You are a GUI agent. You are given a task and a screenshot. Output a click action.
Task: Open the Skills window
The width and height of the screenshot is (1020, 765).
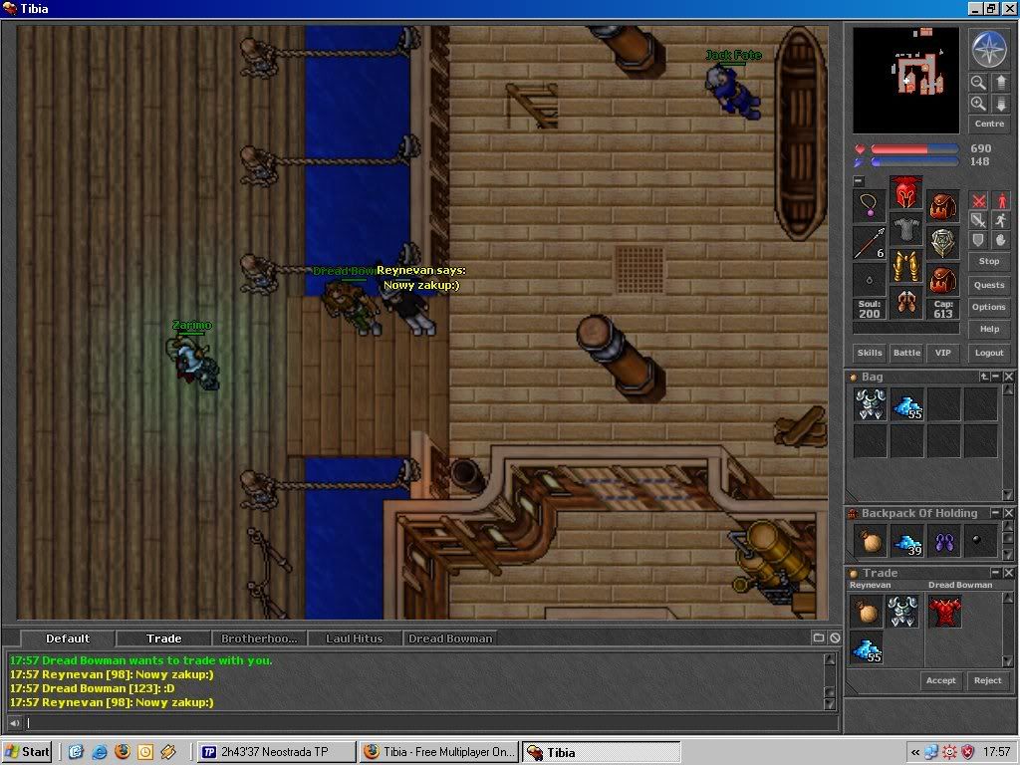[x=870, y=353]
